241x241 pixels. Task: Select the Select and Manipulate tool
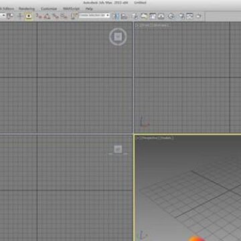click(20, 16)
